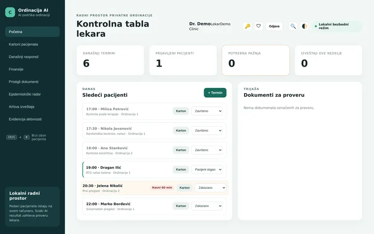Click the Potrebna pažnja stat card
Image resolution: width=374 pixels, height=234 pixels.
point(256,60)
